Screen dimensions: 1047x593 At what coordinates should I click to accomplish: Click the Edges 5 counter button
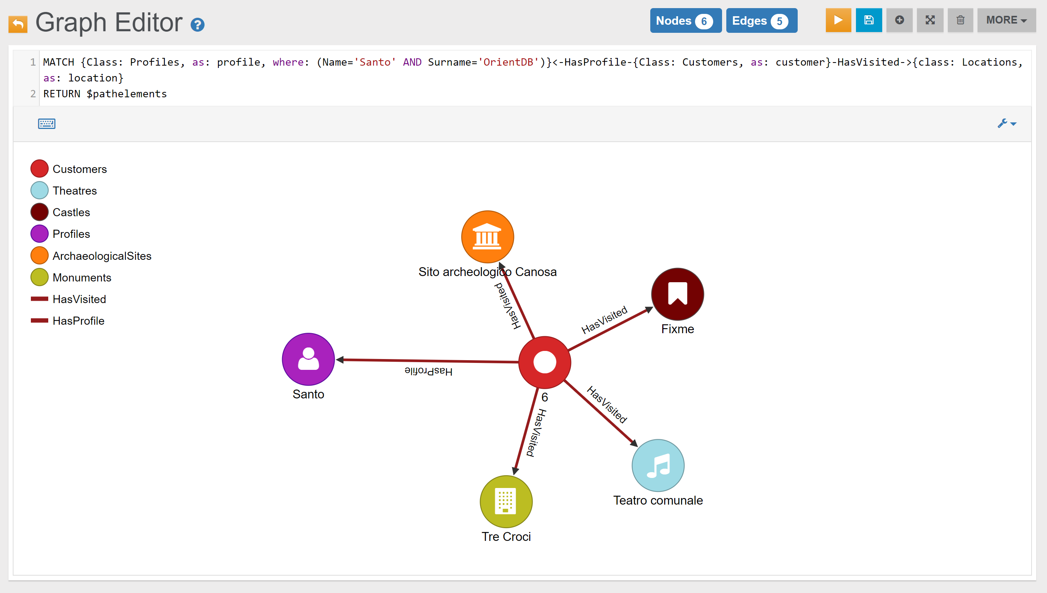click(761, 21)
